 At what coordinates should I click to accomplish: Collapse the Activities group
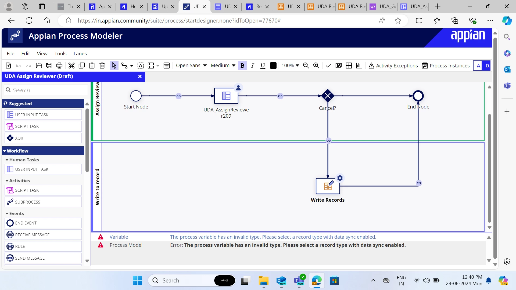[17, 181]
